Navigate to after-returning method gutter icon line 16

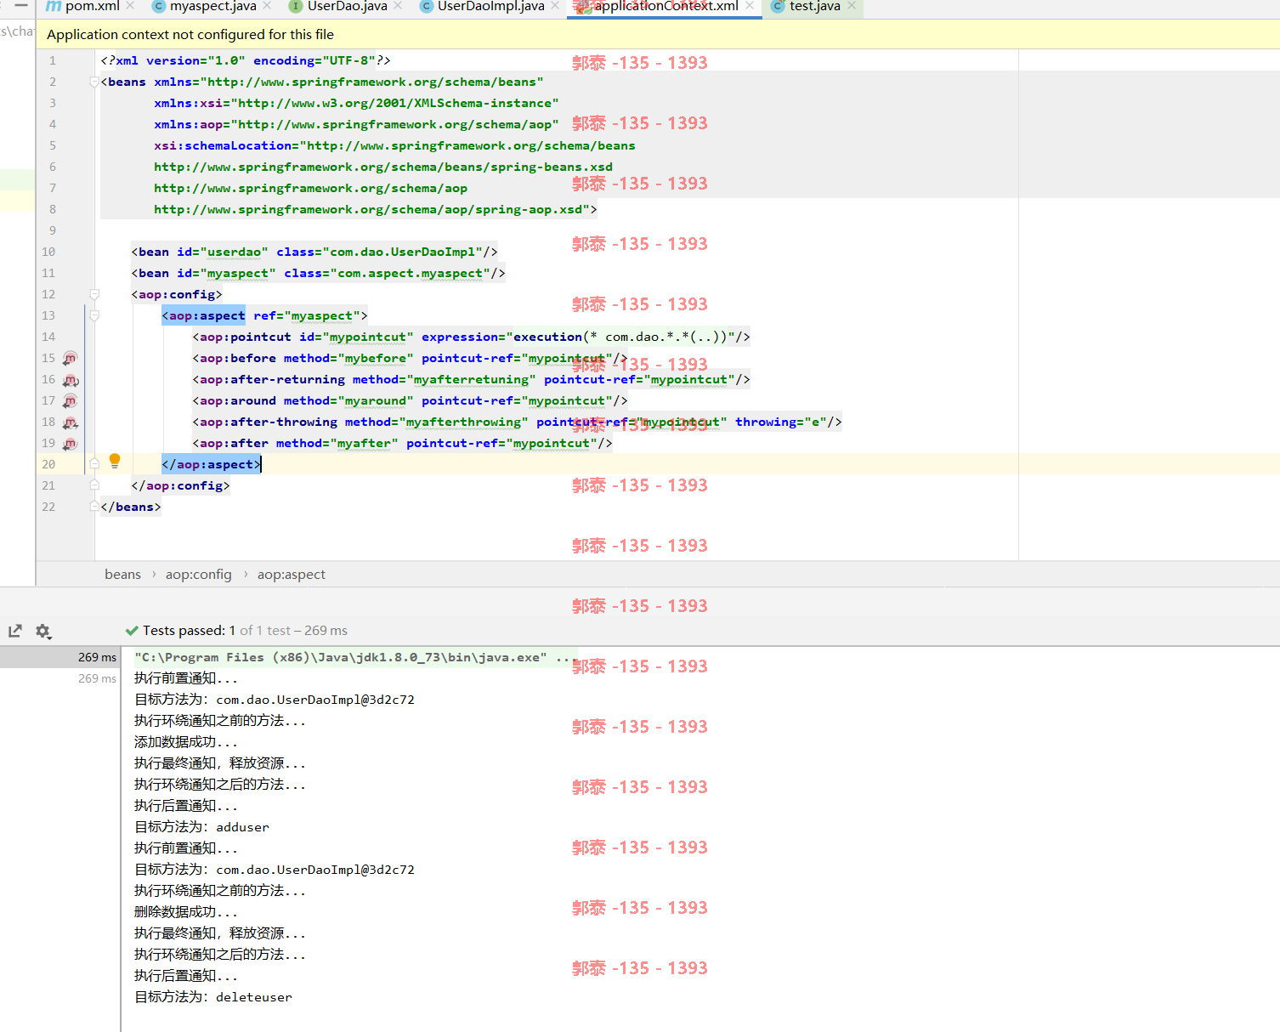(x=71, y=380)
